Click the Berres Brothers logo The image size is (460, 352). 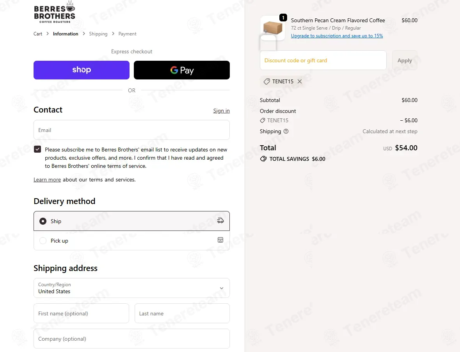(55, 12)
